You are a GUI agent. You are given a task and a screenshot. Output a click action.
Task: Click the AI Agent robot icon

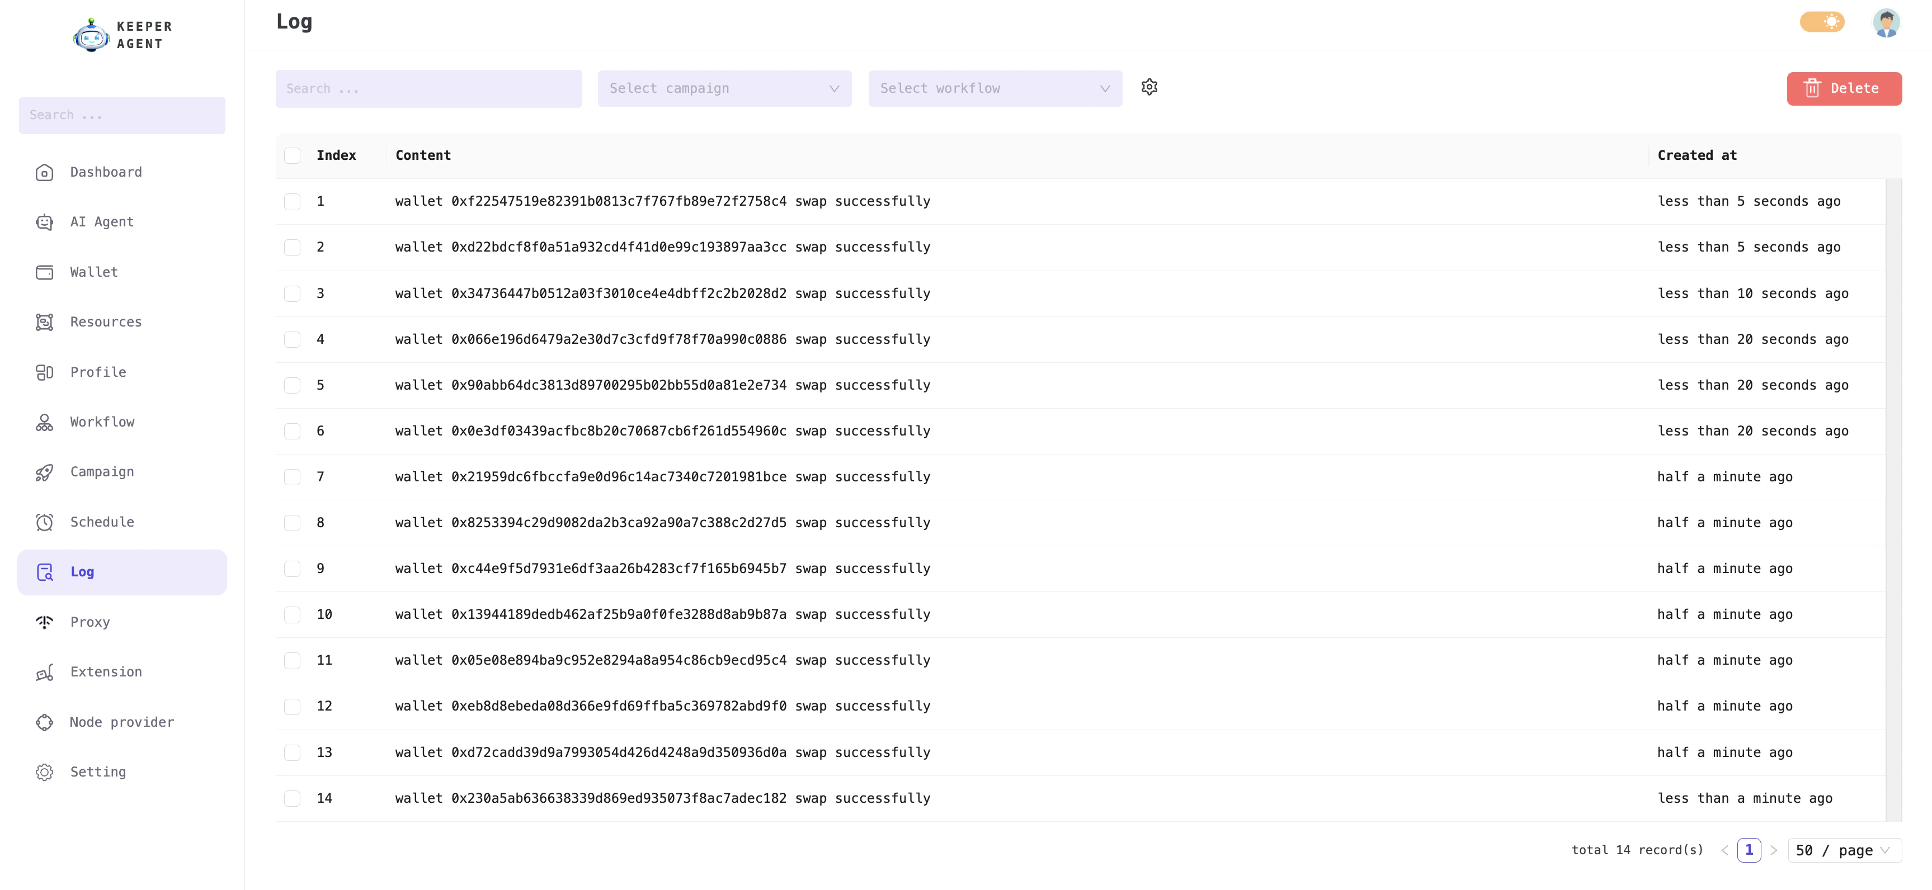[44, 222]
